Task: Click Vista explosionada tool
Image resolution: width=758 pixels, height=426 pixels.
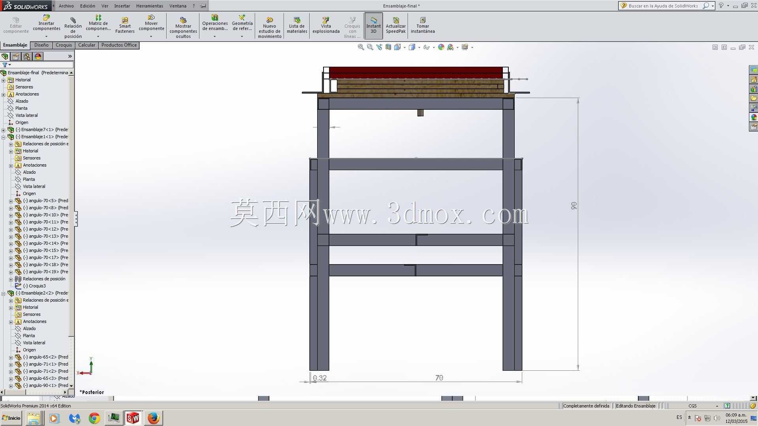Action: [x=326, y=25]
